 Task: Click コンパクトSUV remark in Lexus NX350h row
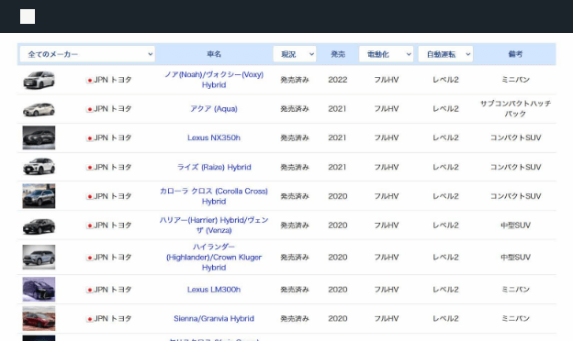(x=515, y=137)
